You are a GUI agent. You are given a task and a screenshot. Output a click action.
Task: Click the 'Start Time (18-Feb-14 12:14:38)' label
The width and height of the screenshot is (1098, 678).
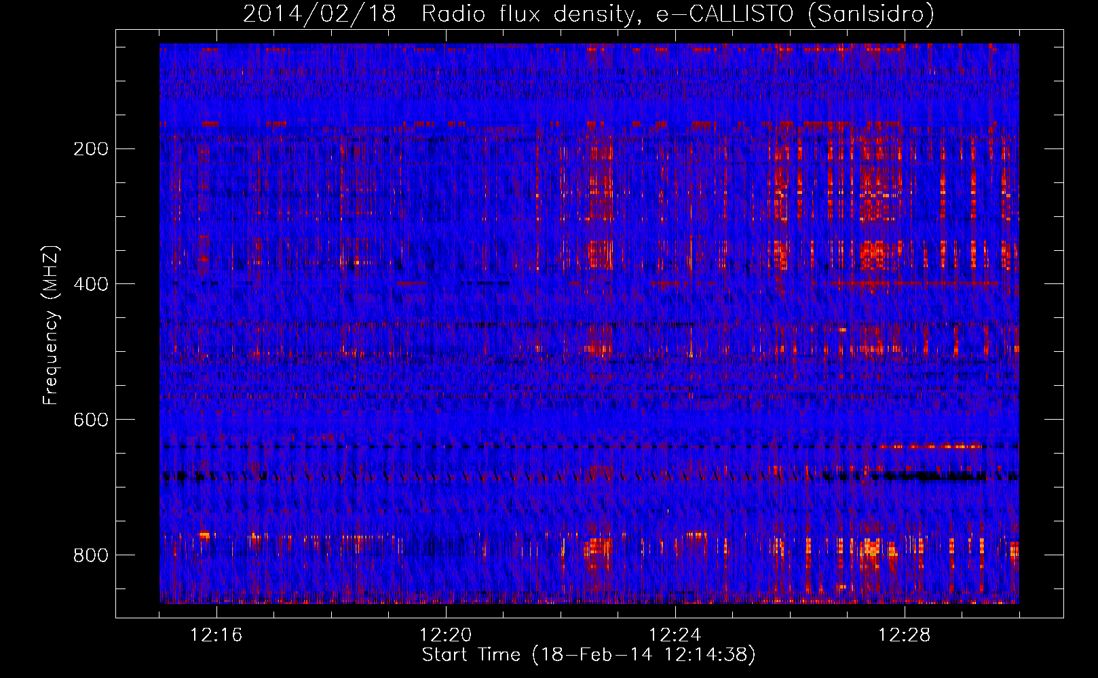[x=588, y=655]
